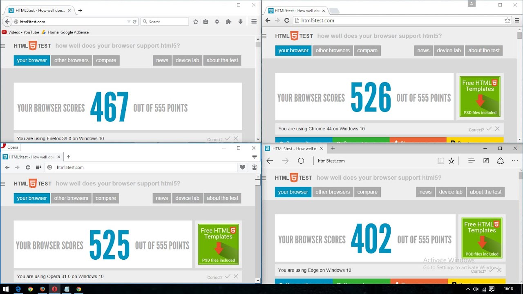Image resolution: width=523 pixels, height=294 pixels.
Task: Open the page side menu icon in Firefox
Action: [x=3, y=46]
